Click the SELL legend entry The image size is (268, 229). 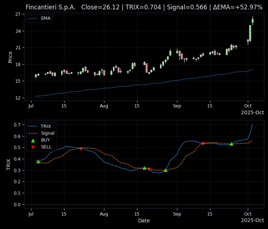(x=41, y=147)
